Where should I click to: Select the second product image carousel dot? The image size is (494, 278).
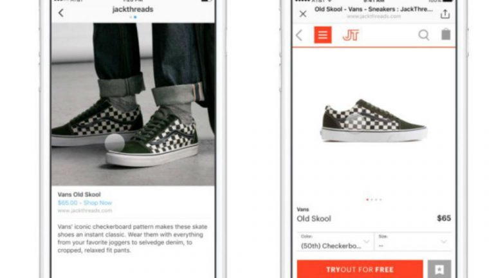(x=372, y=199)
